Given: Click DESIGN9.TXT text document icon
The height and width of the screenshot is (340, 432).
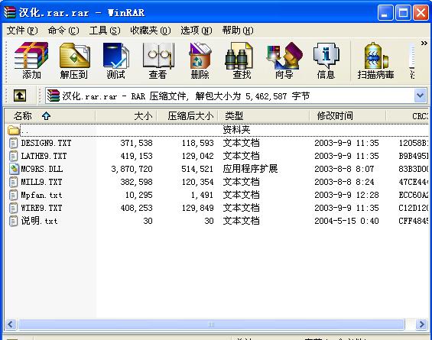Looking at the screenshot, I should 13,143.
